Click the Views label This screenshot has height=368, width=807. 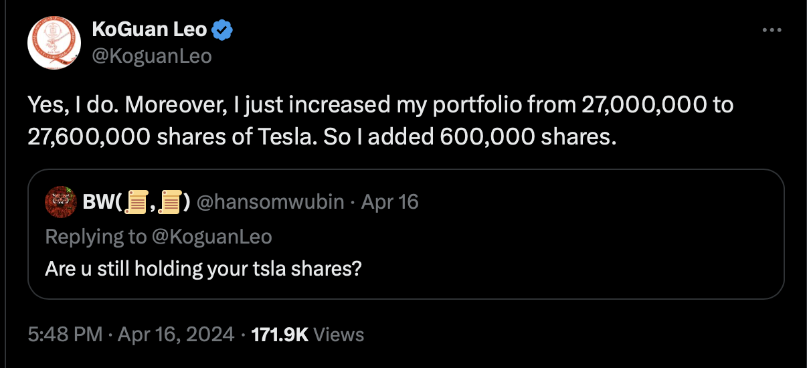point(339,334)
